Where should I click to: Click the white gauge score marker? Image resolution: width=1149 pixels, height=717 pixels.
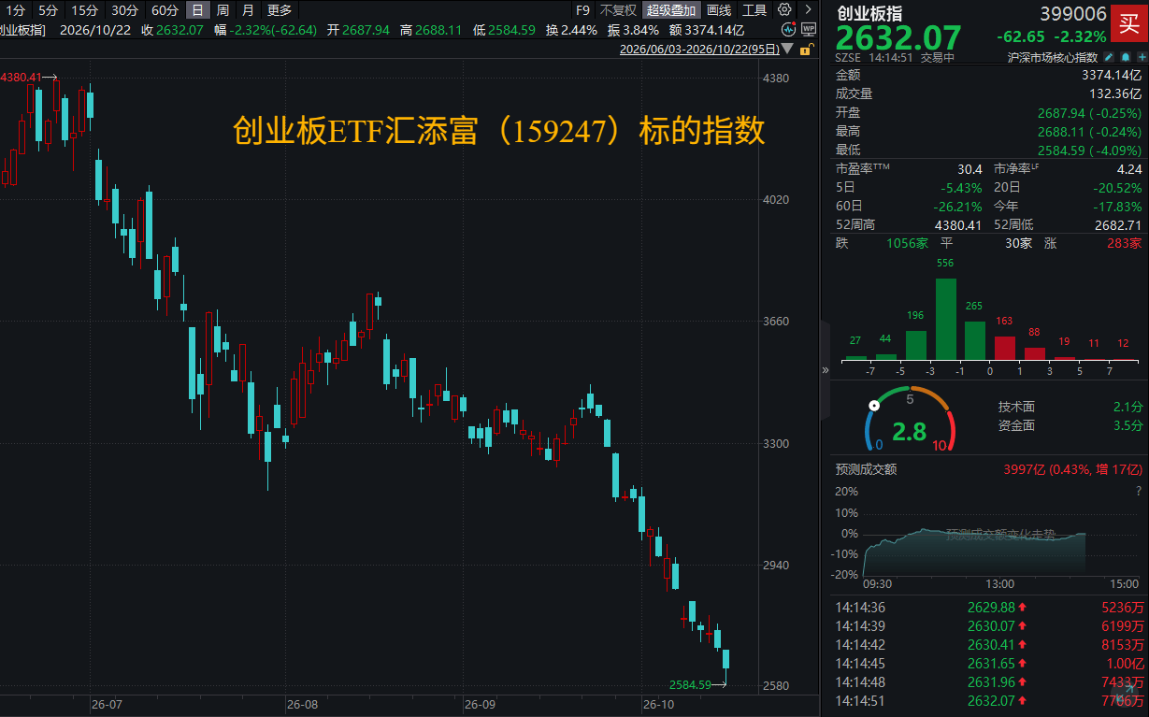(874, 405)
